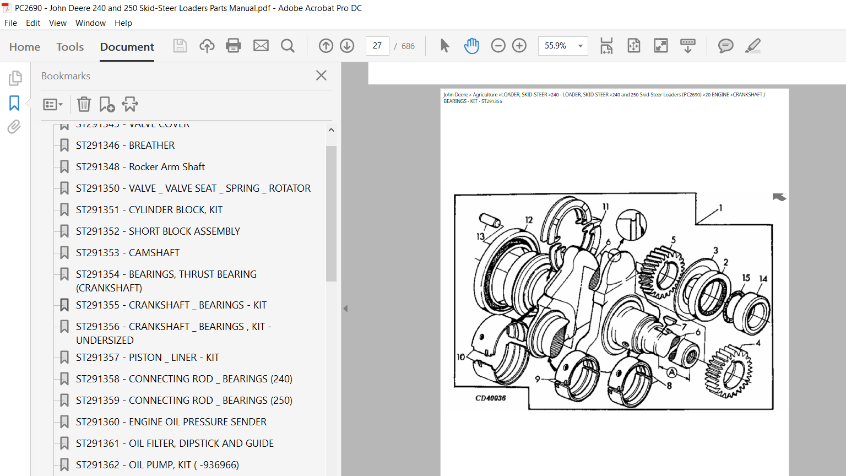The width and height of the screenshot is (846, 476).
Task: Toggle the Bookmarks panel icon
Action: (14, 103)
